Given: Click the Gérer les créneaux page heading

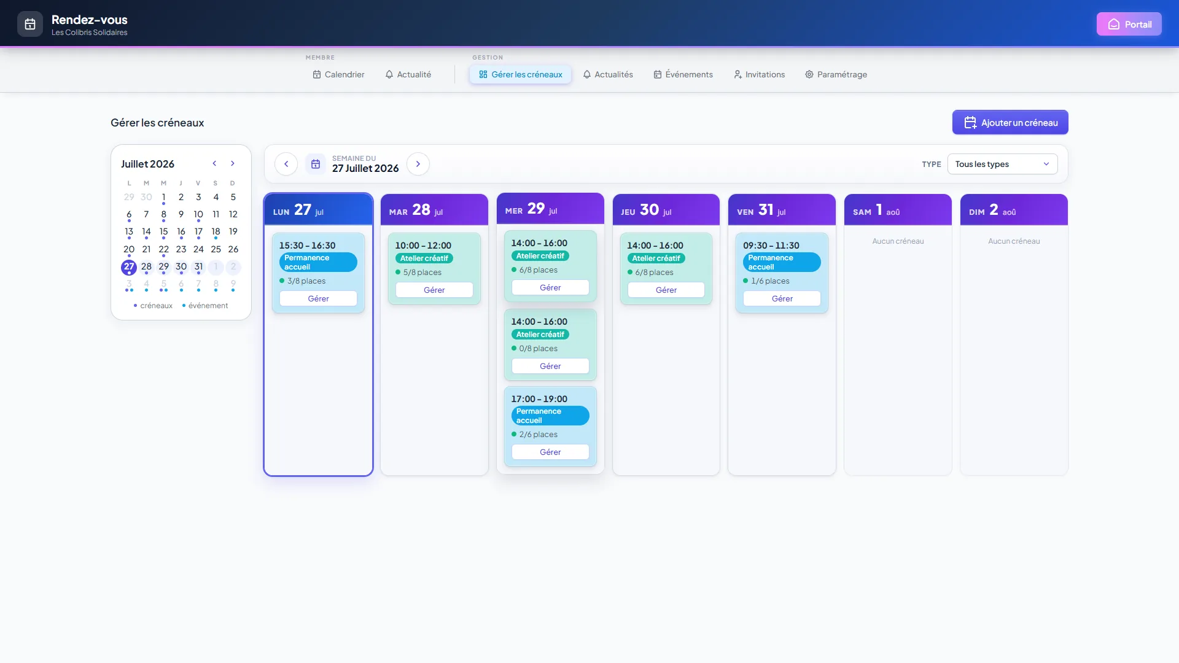Looking at the screenshot, I should pyautogui.click(x=157, y=123).
